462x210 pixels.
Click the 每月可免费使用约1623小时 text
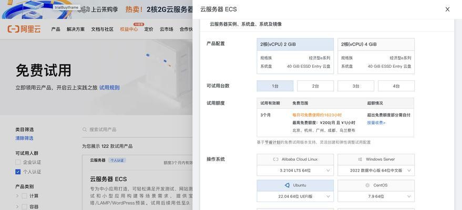click(317, 115)
